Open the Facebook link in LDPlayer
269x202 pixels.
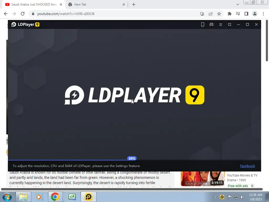point(247,166)
